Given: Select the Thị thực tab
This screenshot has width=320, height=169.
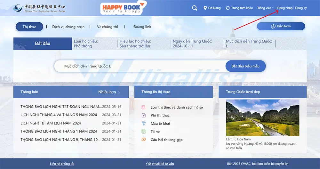Looking at the screenshot, I should (x=29, y=27).
